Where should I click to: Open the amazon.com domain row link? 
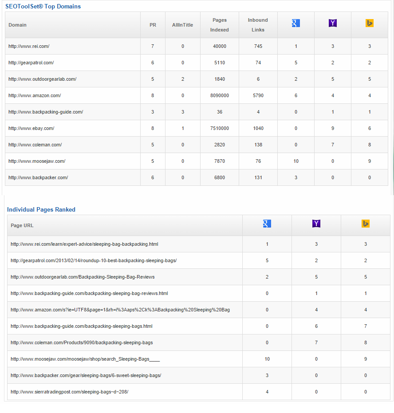(x=35, y=96)
